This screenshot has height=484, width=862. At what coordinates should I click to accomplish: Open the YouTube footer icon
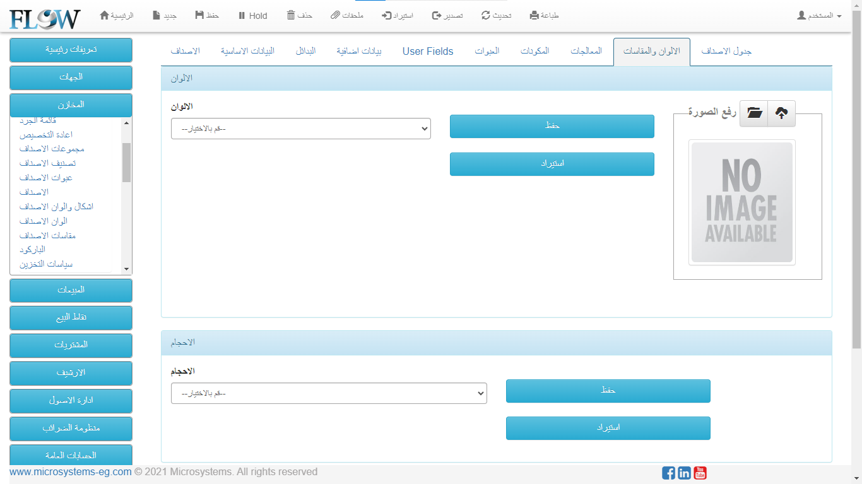700,473
